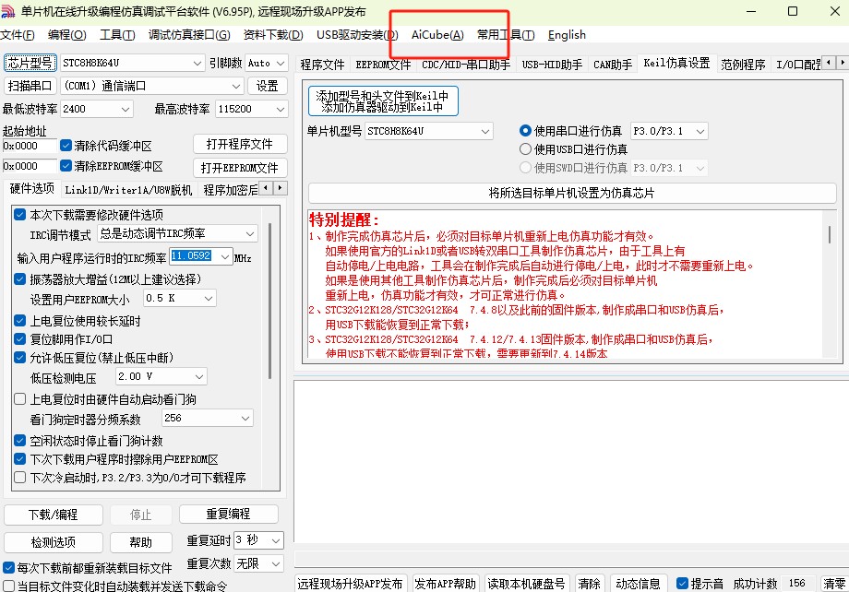Click 扫描串口 button
The height and width of the screenshot is (592, 849).
tap(30, 86)
